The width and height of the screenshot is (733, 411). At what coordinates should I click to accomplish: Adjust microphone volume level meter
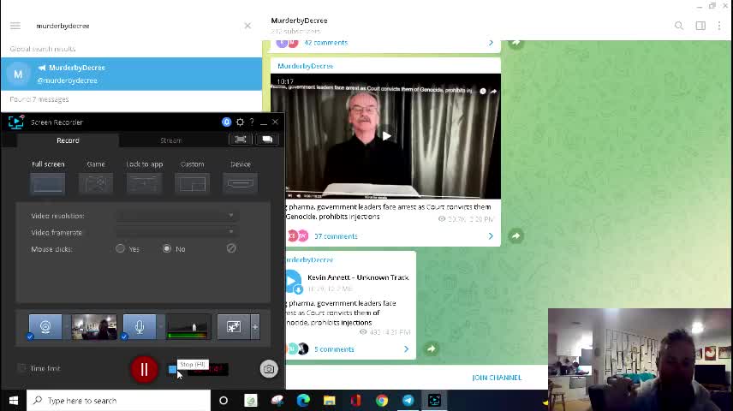188,326
